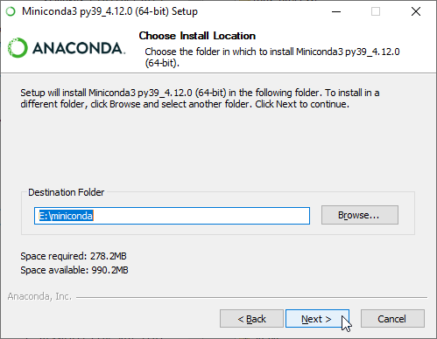Open the Browse folder dialog

[x=360, y=215]
